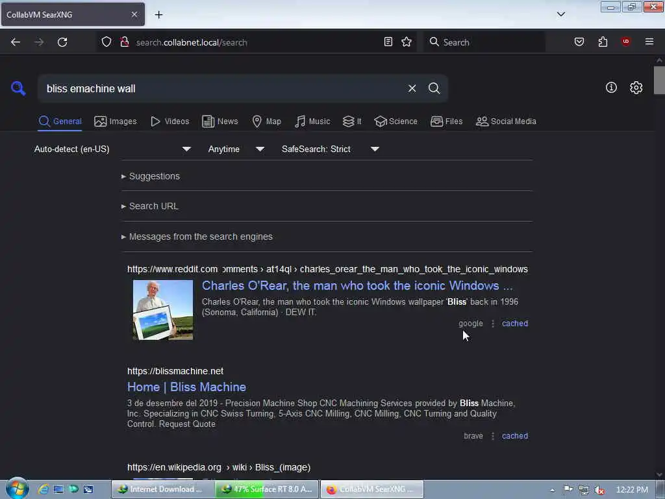Open the Firefox hamburger menu
This screenshot has height=499, width=665.
pos(649,42)
